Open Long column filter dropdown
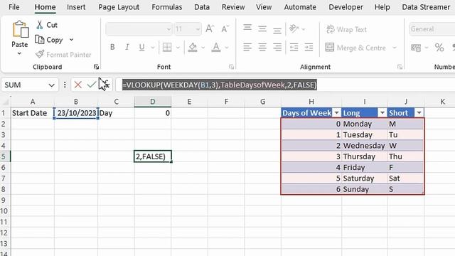The height and width of the screenshot is (256, 455). (x=382, y=112)
